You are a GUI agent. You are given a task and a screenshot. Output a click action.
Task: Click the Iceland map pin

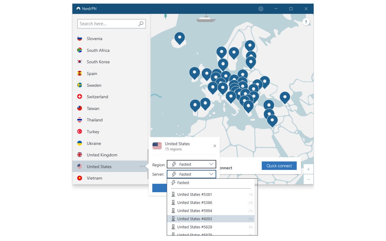tap(179, 38)
